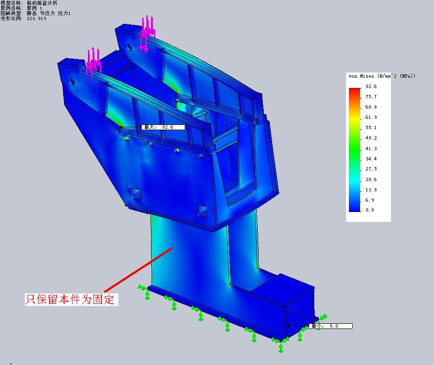Select the 6.9 legend value

[x=370, y=200]
